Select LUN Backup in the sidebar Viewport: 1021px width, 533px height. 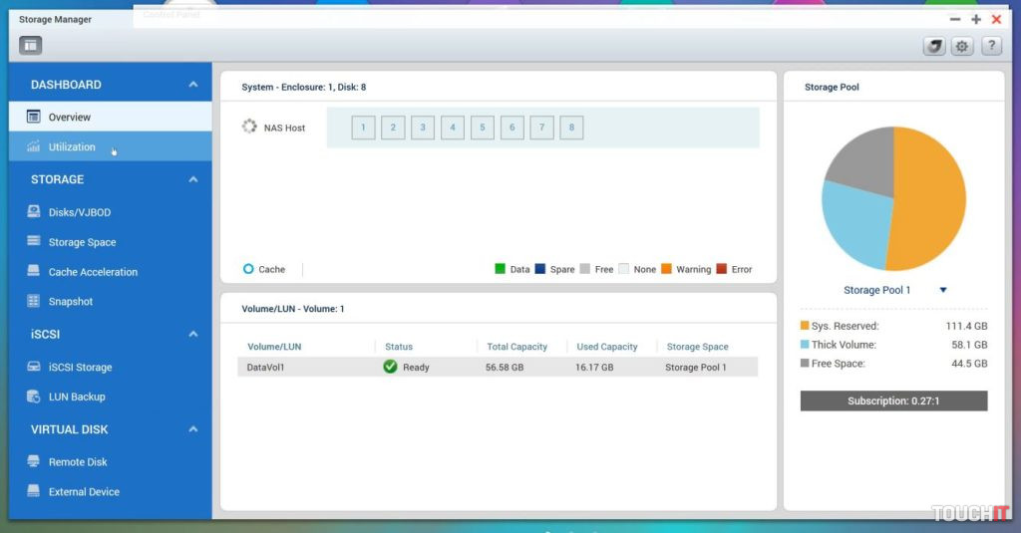[x=77, y=397]
